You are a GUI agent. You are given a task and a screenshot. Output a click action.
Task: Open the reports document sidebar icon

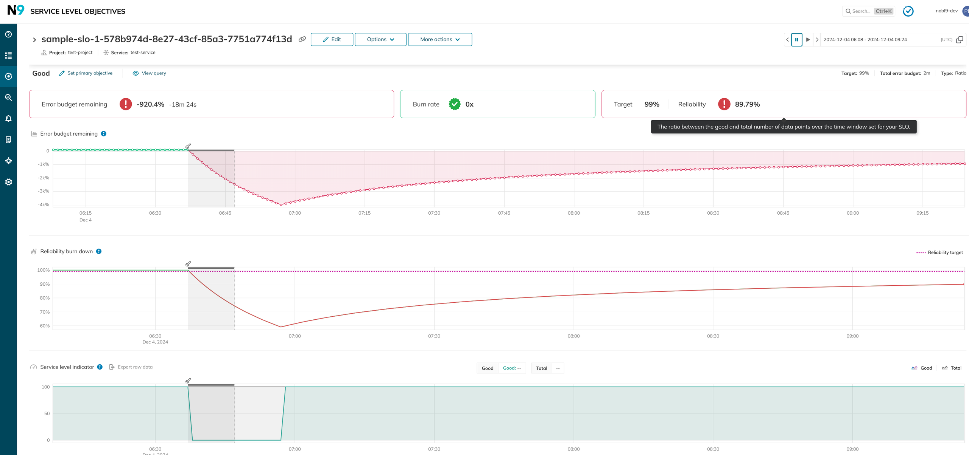(8, 140)
